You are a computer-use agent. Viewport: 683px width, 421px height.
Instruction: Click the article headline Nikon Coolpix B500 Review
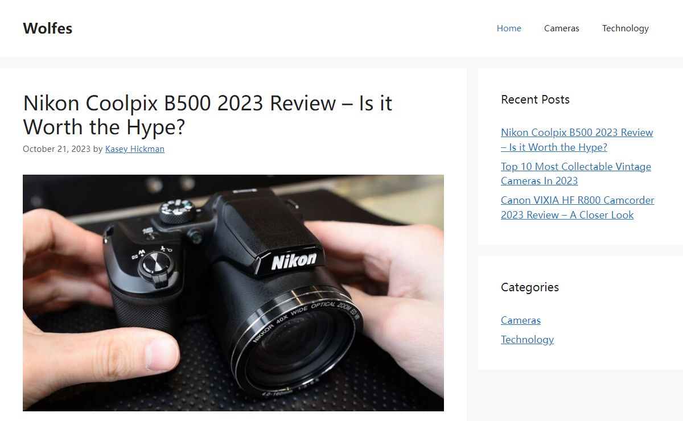tap(208, 115)
